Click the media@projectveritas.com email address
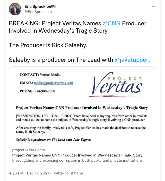The width and height of the screenshot is (165, 181). [53, 83]
